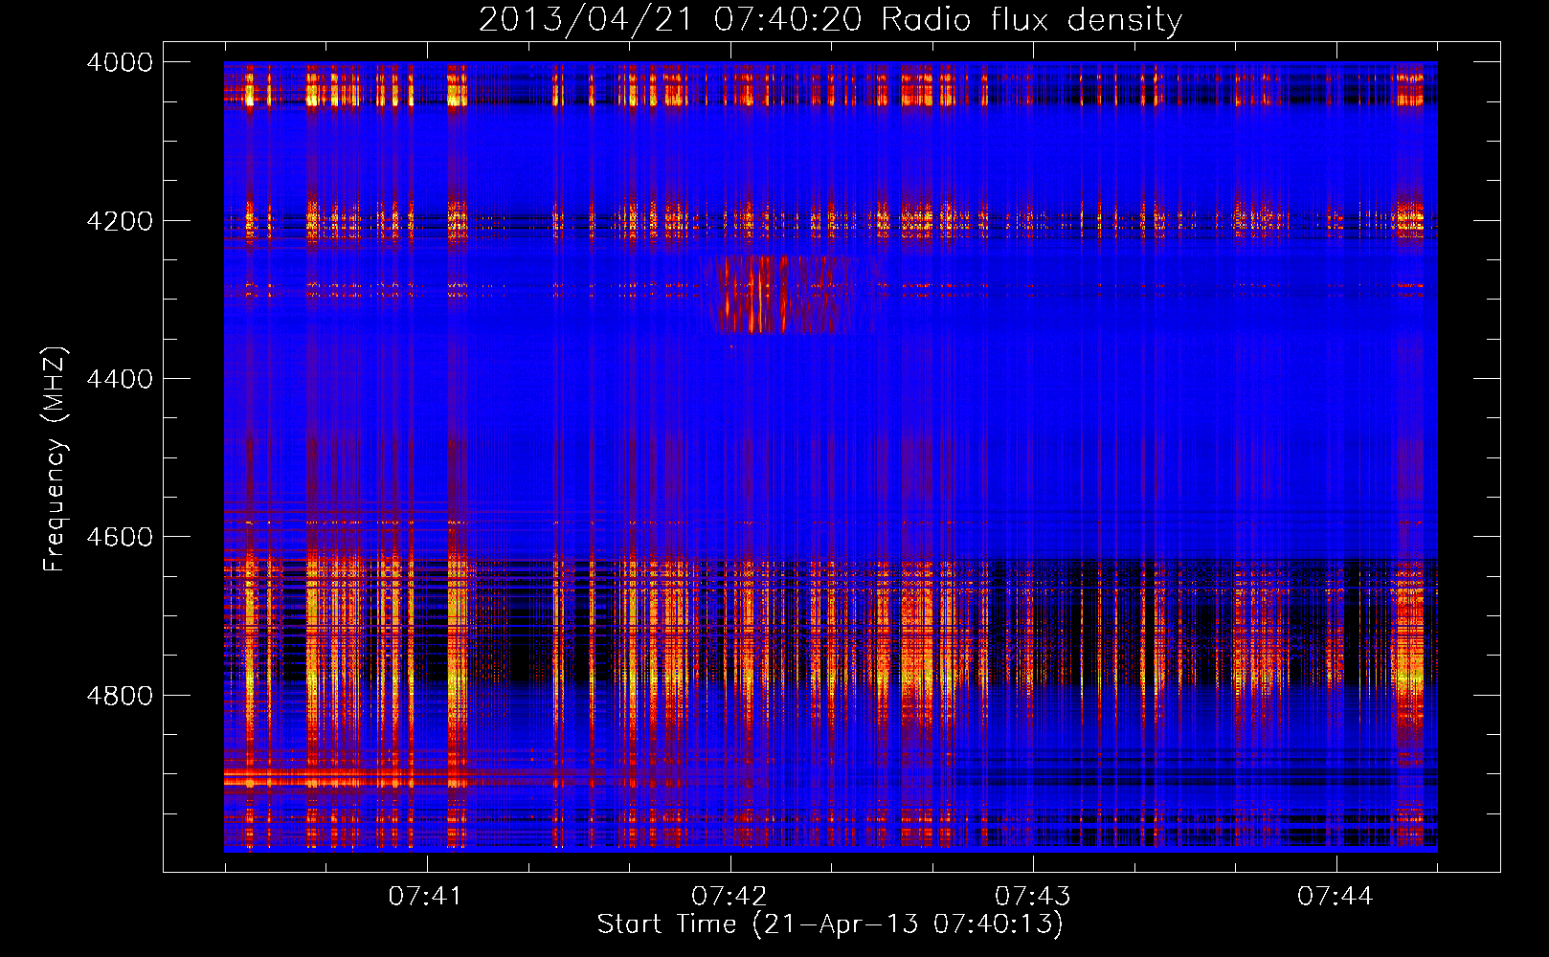Click the 07:41 time axis label
This screenshot has height=957, width=1549.
tap(425, 896)
